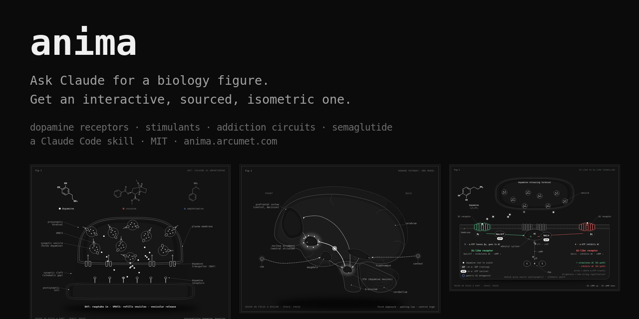Screen dimensions: 639x319
Task: Select the blue amphetamine legend triangle
Action: coord(185,208)
